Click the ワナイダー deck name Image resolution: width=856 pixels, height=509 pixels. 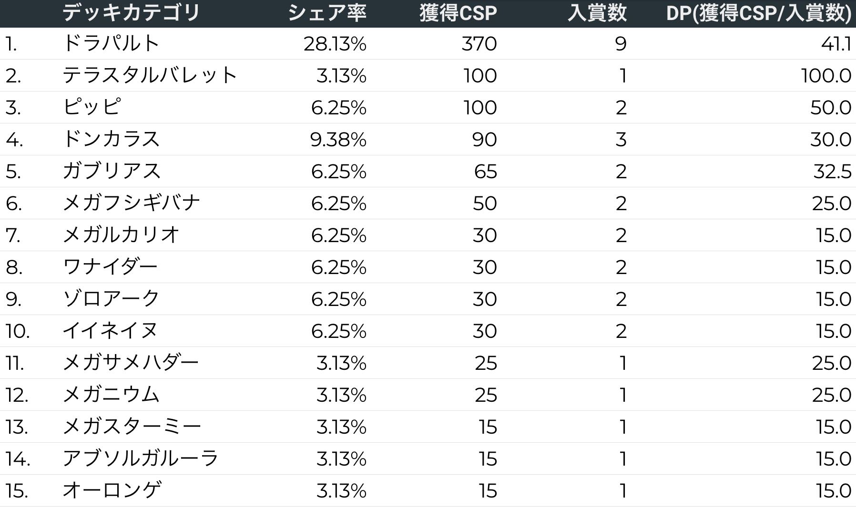point(110,267)
